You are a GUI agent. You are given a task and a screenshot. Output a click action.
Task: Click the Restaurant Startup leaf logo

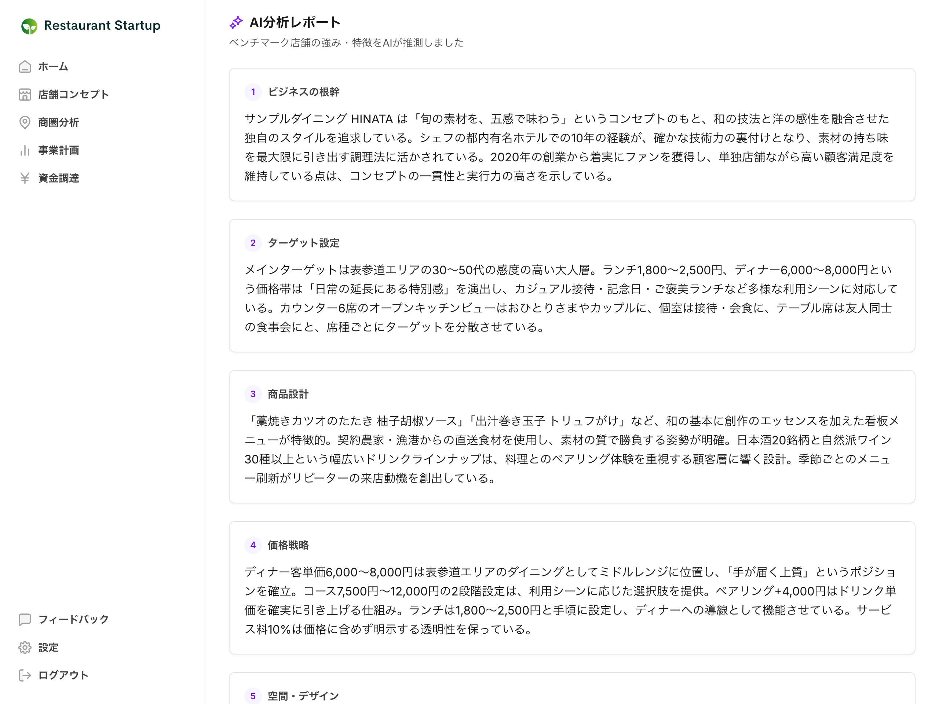[29, 26]
